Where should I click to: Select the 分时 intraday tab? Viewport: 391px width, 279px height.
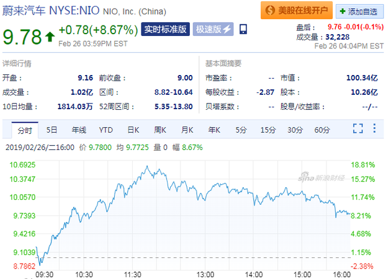pyautogui.click(x=25, y=130)
